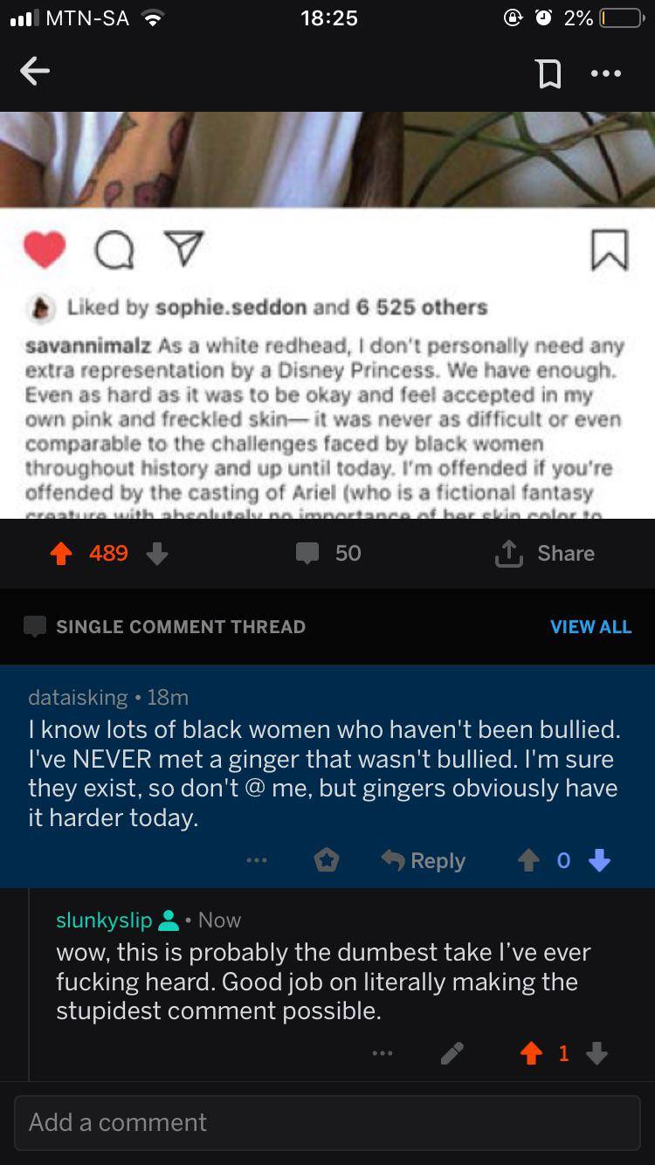This screenshot has width=655, height=1165.
Task: Tap VIEW ALL to expand all comments
Action: coord(590,626)
